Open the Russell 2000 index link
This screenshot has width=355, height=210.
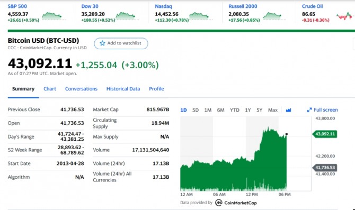[x=243, y=6]
